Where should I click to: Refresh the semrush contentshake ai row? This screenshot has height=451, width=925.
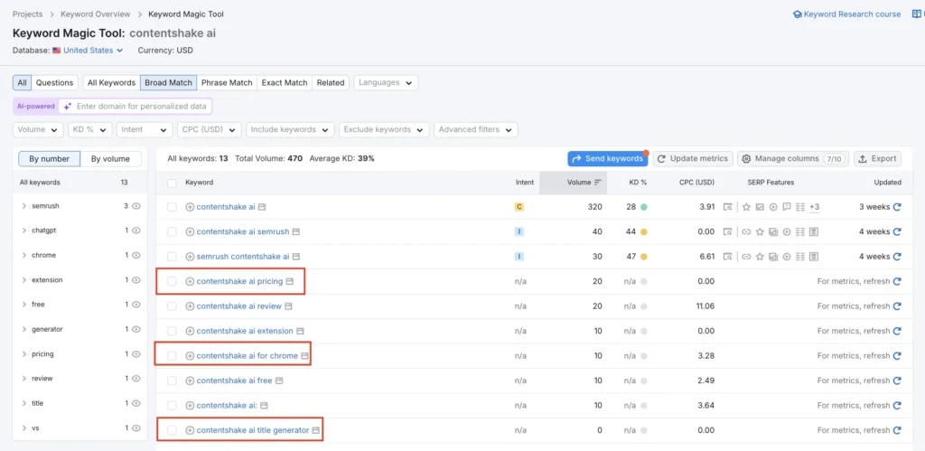pos(897,257)
